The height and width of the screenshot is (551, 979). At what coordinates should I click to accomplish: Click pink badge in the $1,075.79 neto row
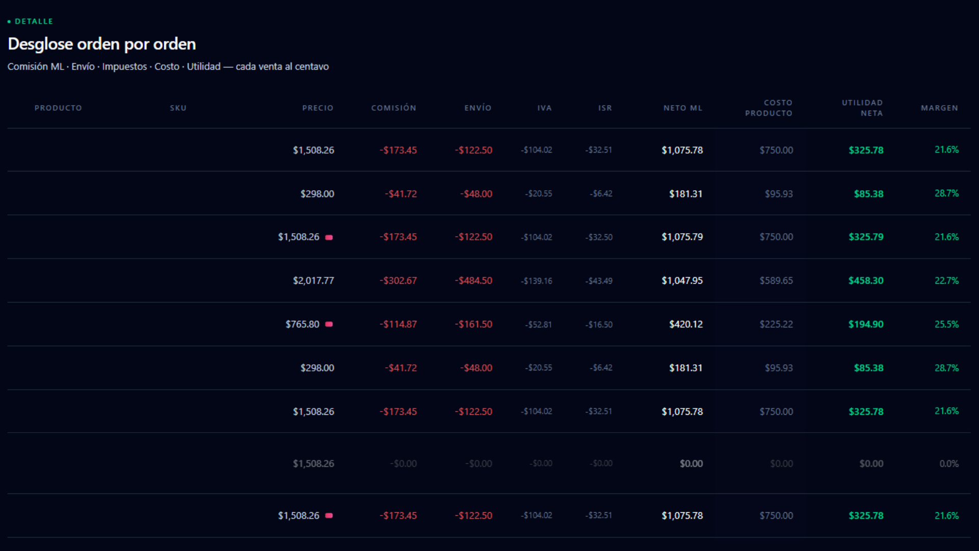[x=329, y=237]
